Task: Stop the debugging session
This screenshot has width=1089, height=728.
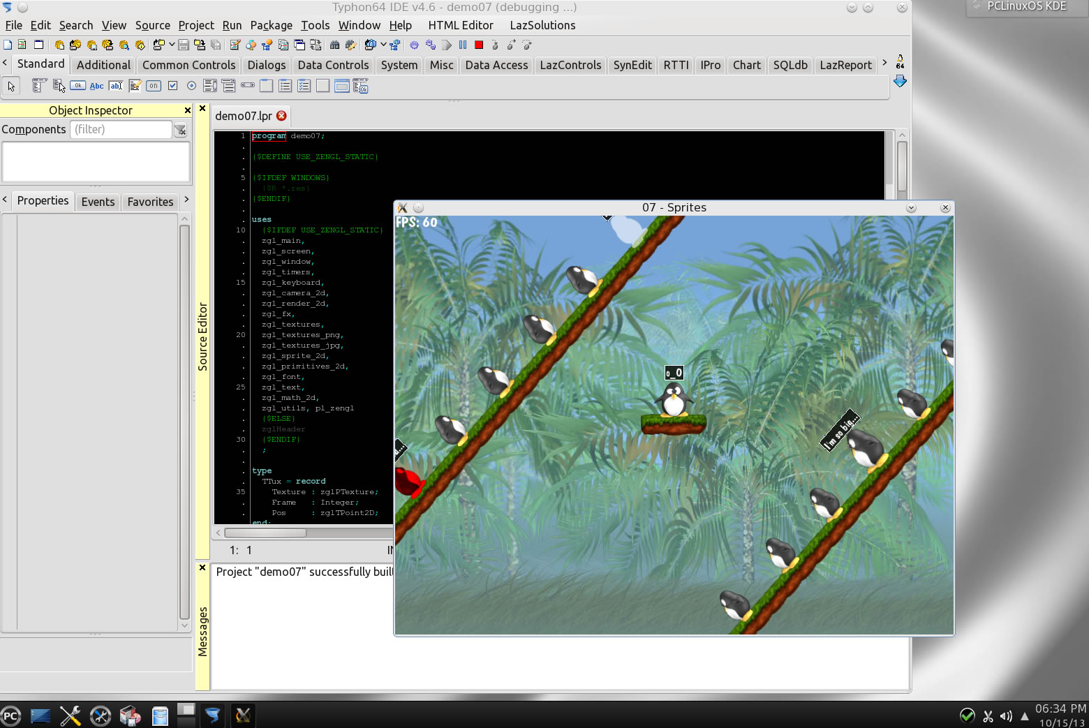Action: [479, 45]
